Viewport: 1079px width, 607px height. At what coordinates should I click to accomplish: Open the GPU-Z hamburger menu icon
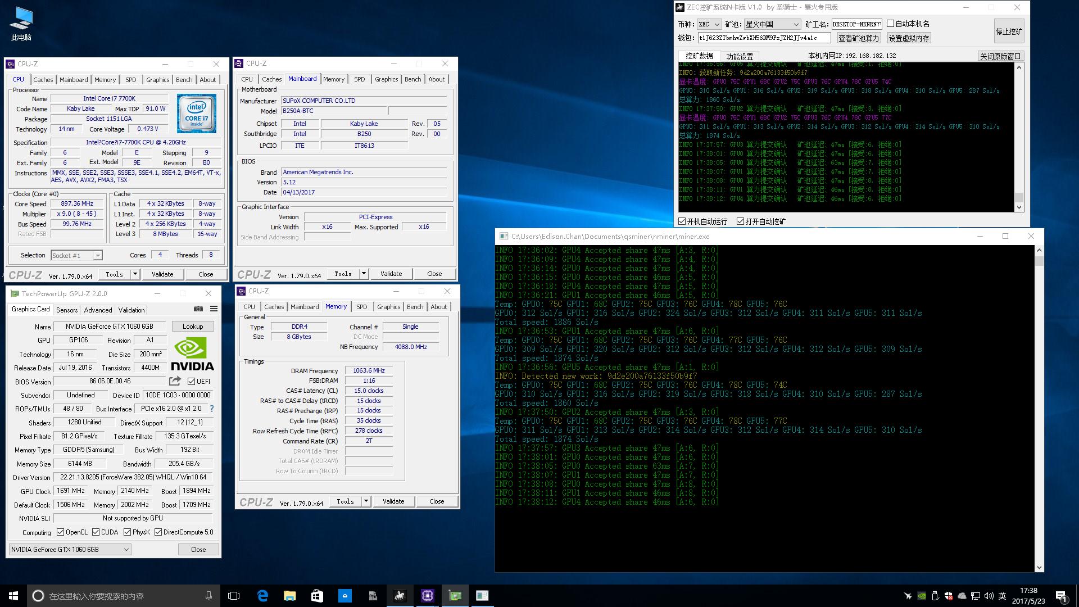click(214, 309)
